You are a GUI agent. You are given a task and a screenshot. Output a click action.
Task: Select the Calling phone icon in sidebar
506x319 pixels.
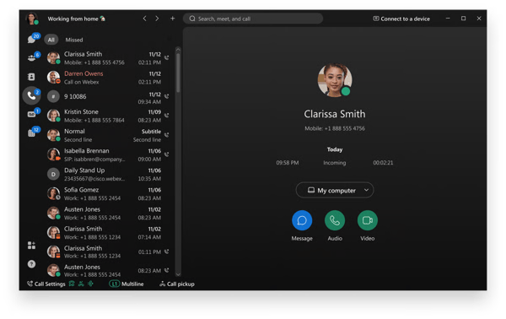[32, 95]
